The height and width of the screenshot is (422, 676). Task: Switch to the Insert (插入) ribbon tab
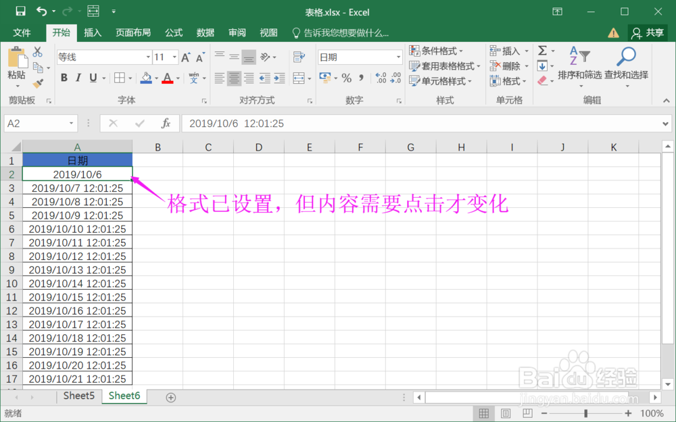[92, 32]
